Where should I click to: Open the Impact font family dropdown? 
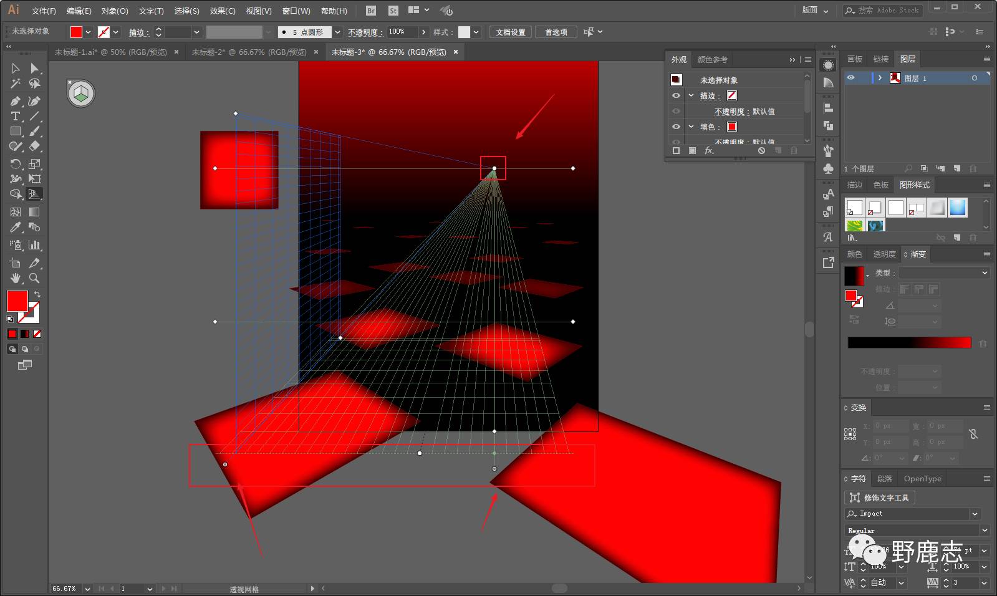point(975,514)
